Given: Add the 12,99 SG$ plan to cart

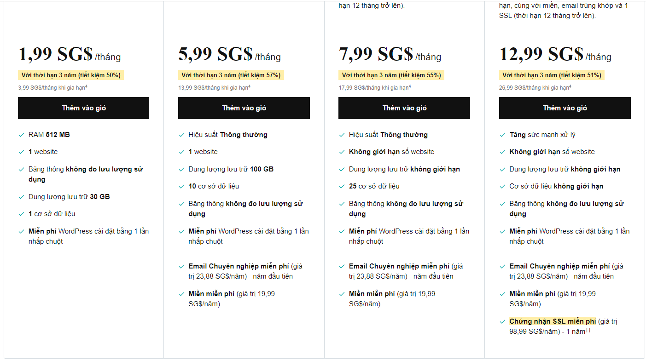Looking at the screenshot, I should point(565,108).
